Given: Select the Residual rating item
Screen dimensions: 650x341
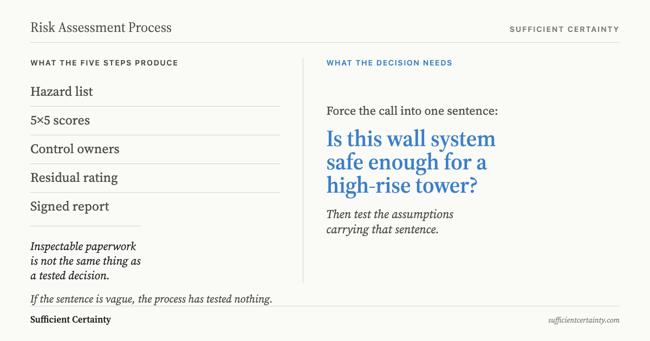Looking at the screenshot, I should 74,178.
